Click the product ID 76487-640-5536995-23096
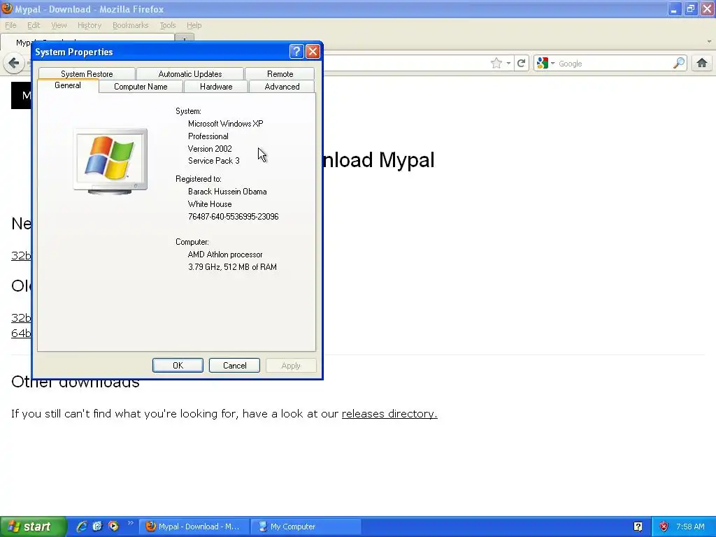The width and height of the screenshot is (716, 537). tap(234, 217)
